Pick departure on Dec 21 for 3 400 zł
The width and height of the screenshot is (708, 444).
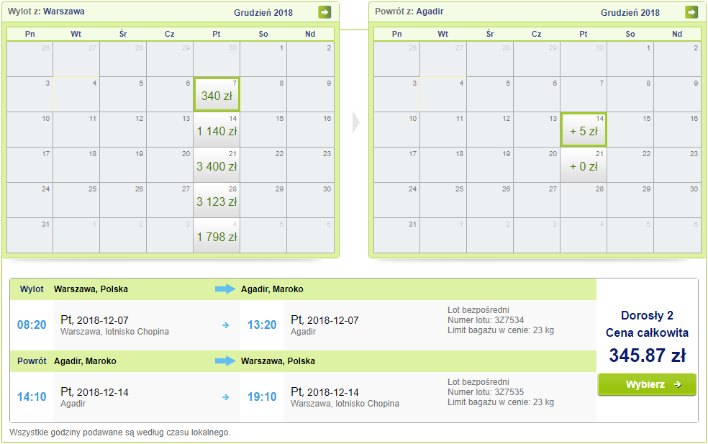point(217,166)
